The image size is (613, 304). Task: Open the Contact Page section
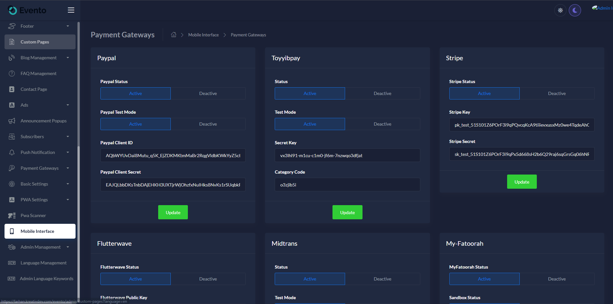34,89
